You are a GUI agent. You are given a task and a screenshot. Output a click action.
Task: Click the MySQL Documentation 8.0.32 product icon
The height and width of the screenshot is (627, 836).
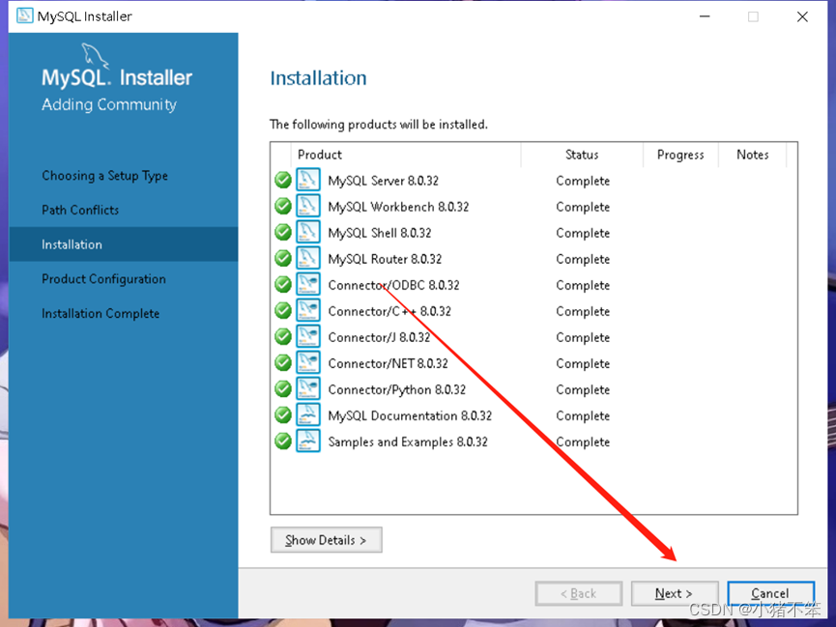(x=308, y=415)
